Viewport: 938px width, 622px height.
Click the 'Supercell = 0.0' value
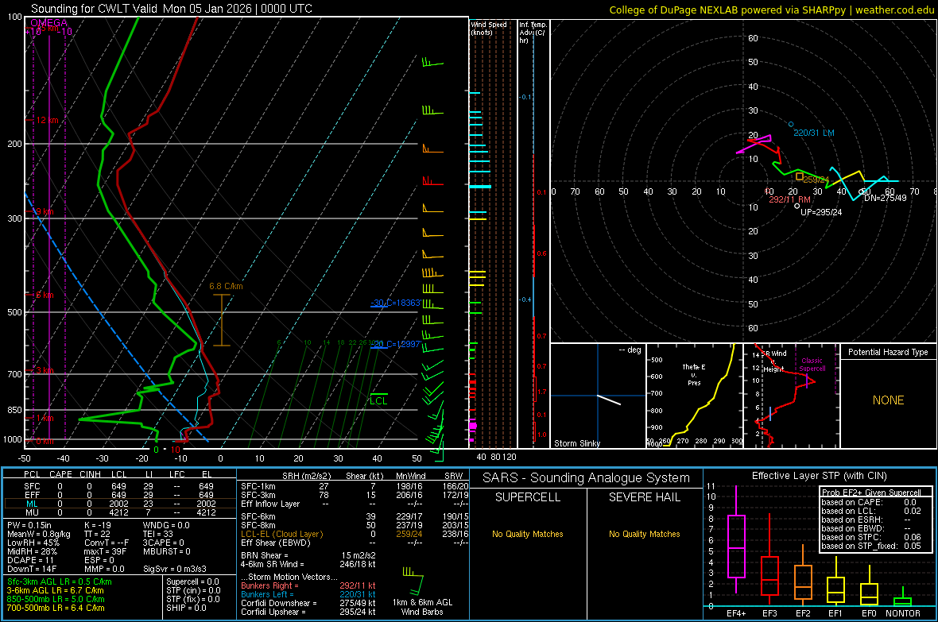[x=192, y=581]
